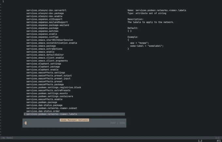Screen dimensions: 222x142
Task: Select services.elephant.package entry
Action: [43, 67]
